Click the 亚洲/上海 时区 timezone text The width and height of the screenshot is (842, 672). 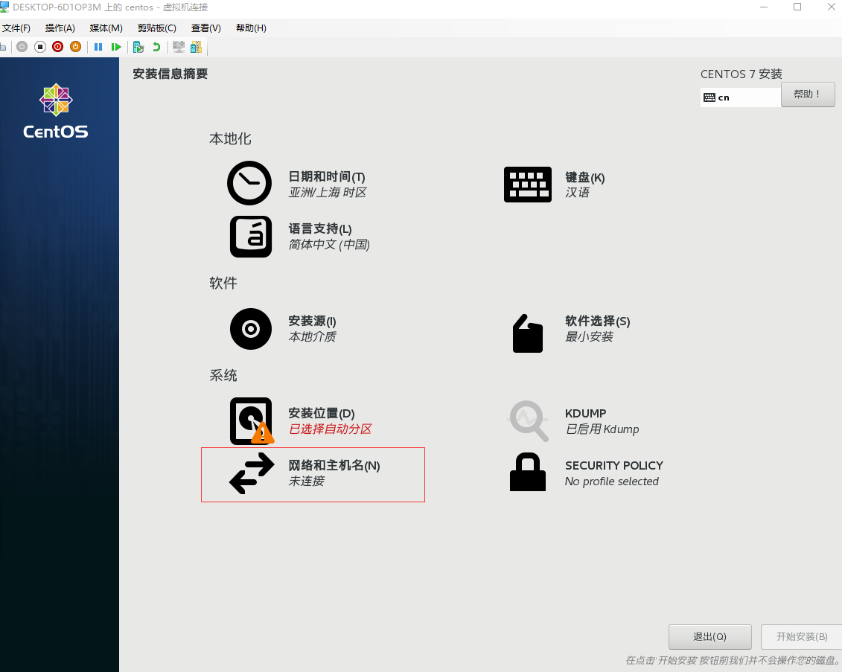[328, 192]
